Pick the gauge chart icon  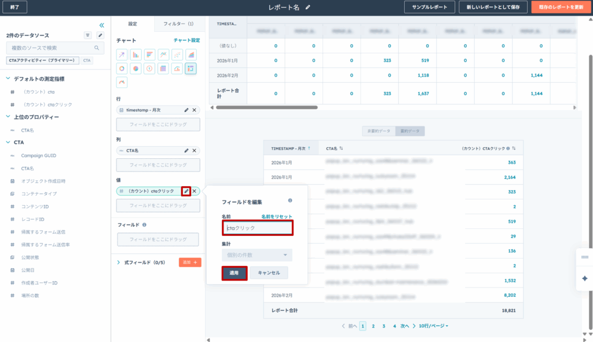[122, 83]
